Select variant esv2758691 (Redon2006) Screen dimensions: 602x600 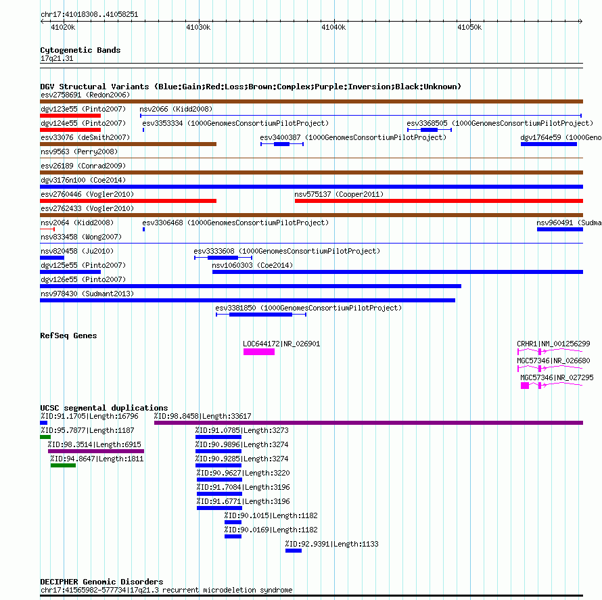[85, 95]
